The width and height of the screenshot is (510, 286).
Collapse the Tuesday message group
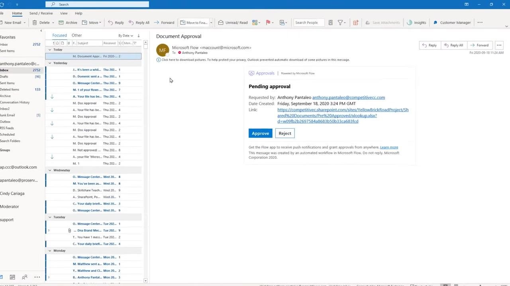click(50, 217)
